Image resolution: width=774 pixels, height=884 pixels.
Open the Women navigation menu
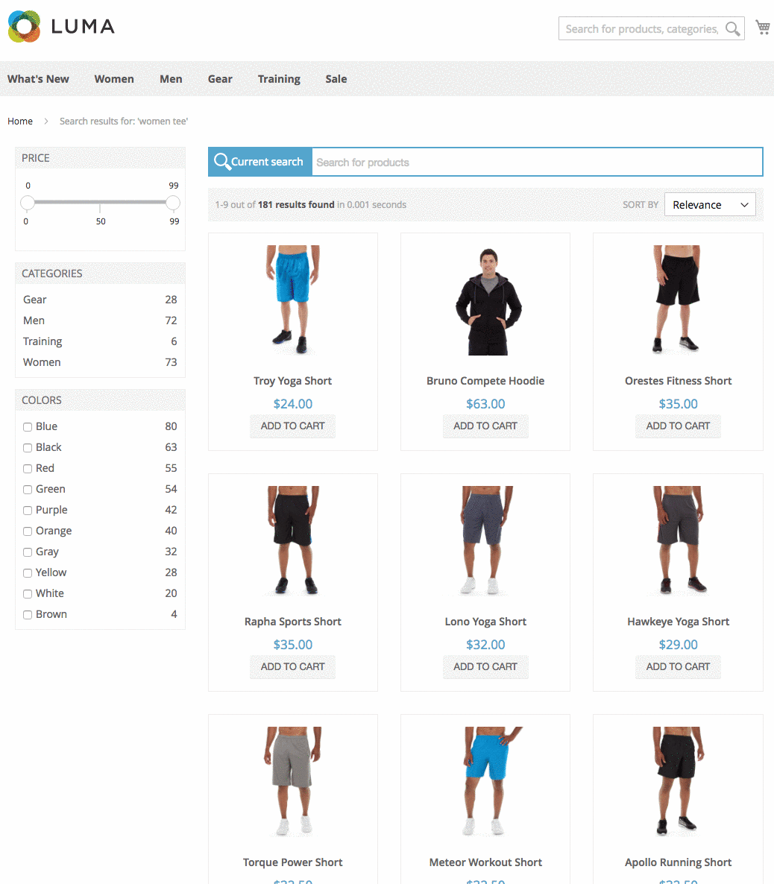tap(114, 79)
